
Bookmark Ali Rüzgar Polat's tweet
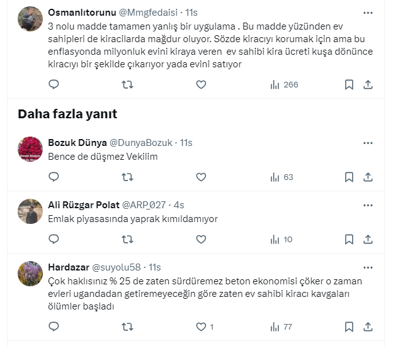[x=349, y=239]
